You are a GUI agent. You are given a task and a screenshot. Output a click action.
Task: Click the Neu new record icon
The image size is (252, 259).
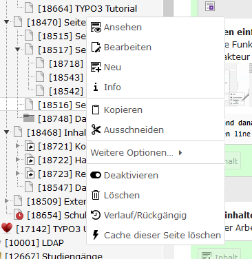pyautogui.click(x=96, y=68)
